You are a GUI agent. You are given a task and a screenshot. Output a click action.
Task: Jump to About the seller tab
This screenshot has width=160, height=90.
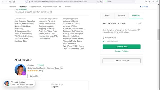coord(35,6)
